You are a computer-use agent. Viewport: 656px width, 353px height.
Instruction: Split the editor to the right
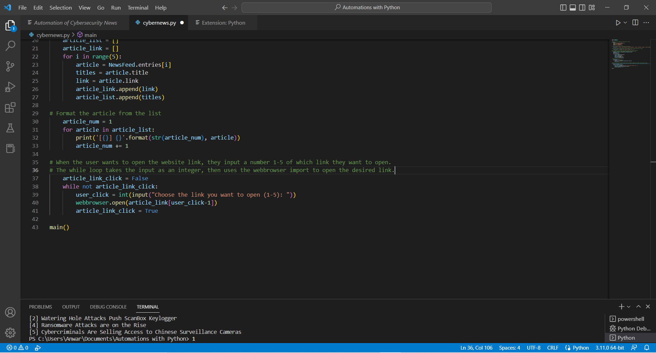click(x=635, y=23)
